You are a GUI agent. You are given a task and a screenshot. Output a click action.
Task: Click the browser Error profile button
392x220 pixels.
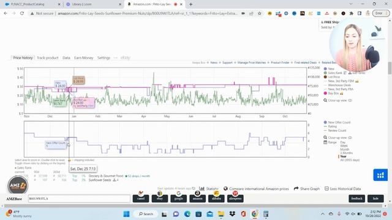[381, 13]
